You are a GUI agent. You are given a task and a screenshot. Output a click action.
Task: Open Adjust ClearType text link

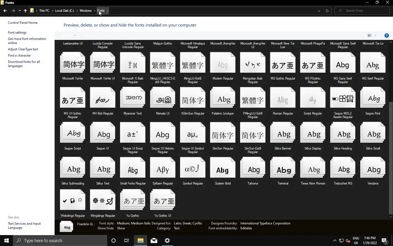coord(23,49)
